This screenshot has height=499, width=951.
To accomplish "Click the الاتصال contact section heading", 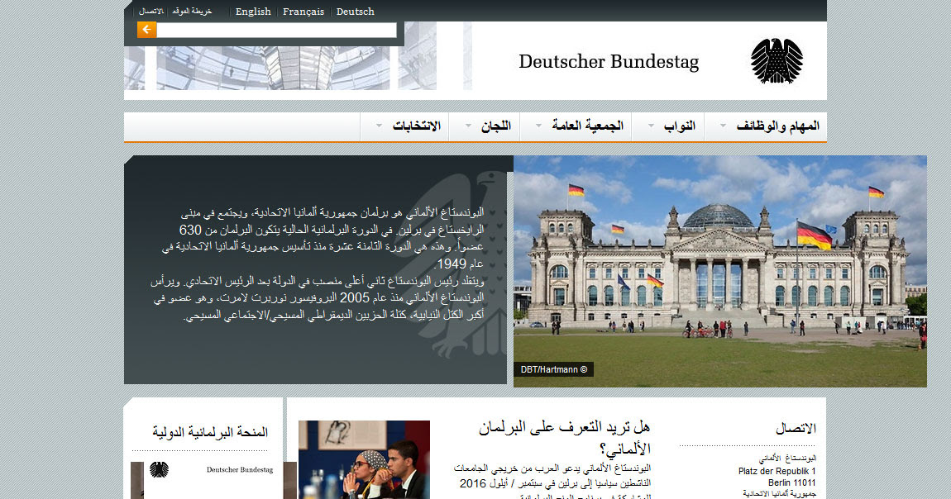I will 796,429.
